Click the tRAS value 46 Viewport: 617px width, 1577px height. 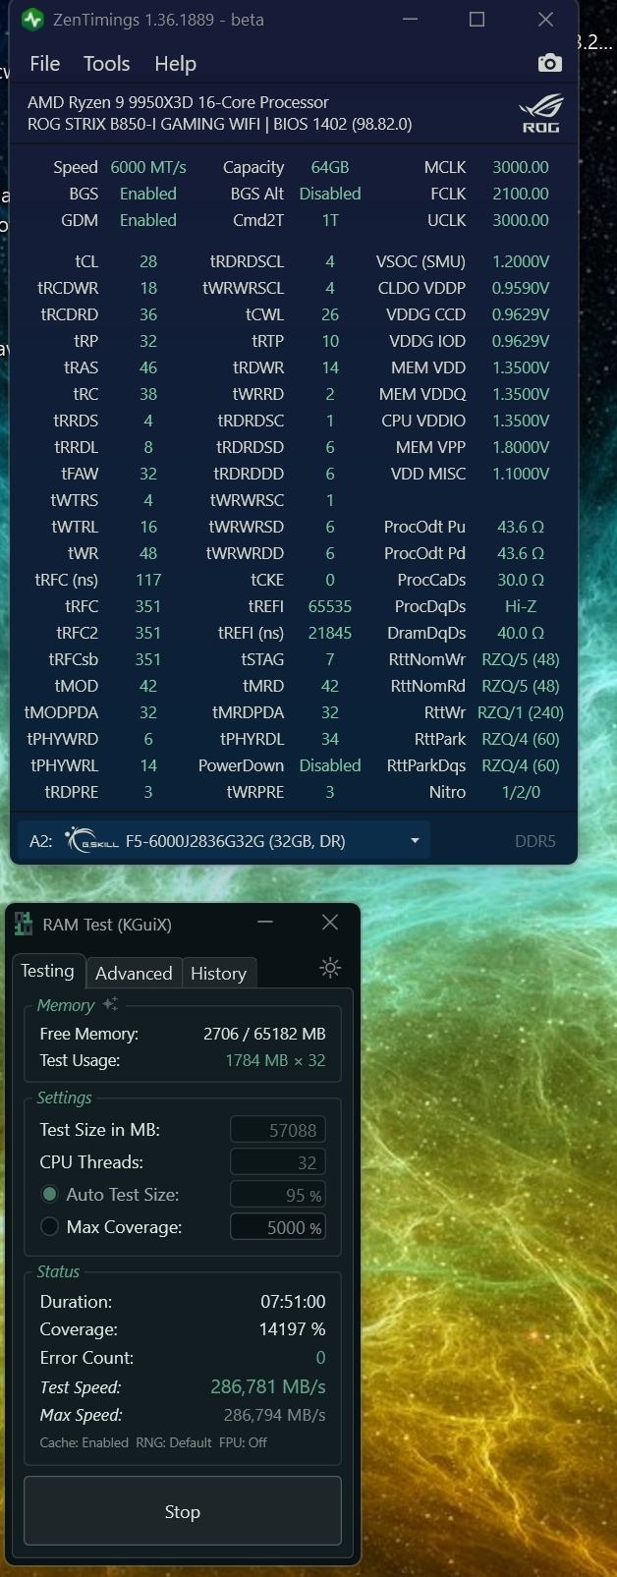148,367
